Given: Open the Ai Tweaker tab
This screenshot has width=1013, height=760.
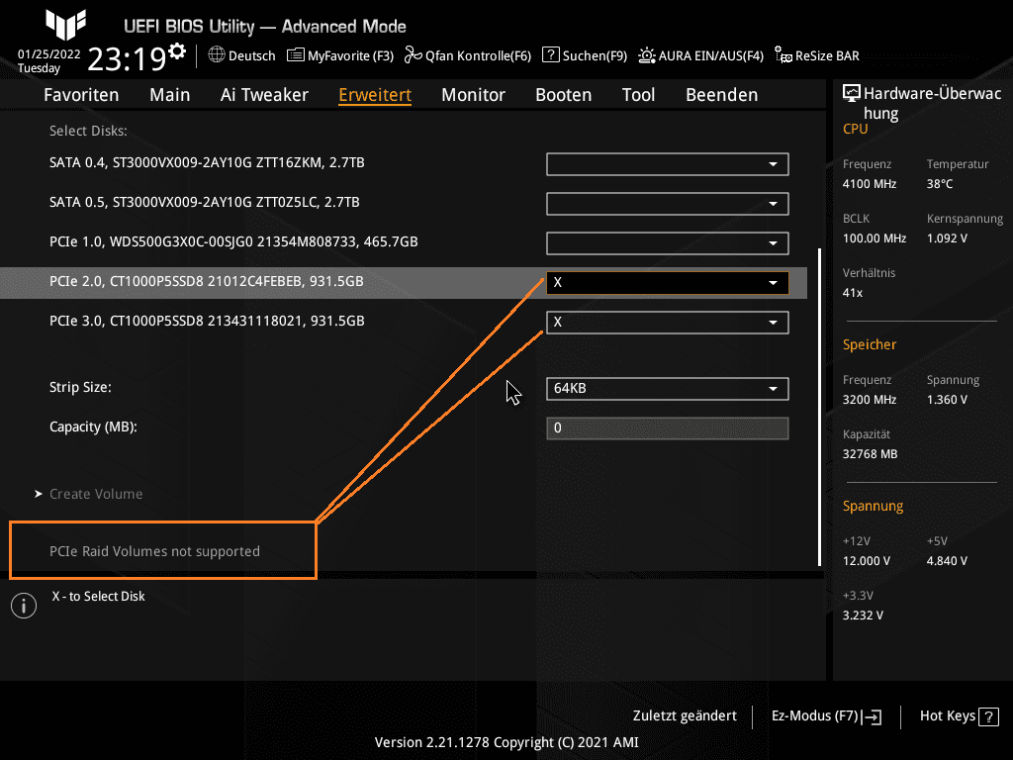Looking at the screenshot, I should 264,94.
